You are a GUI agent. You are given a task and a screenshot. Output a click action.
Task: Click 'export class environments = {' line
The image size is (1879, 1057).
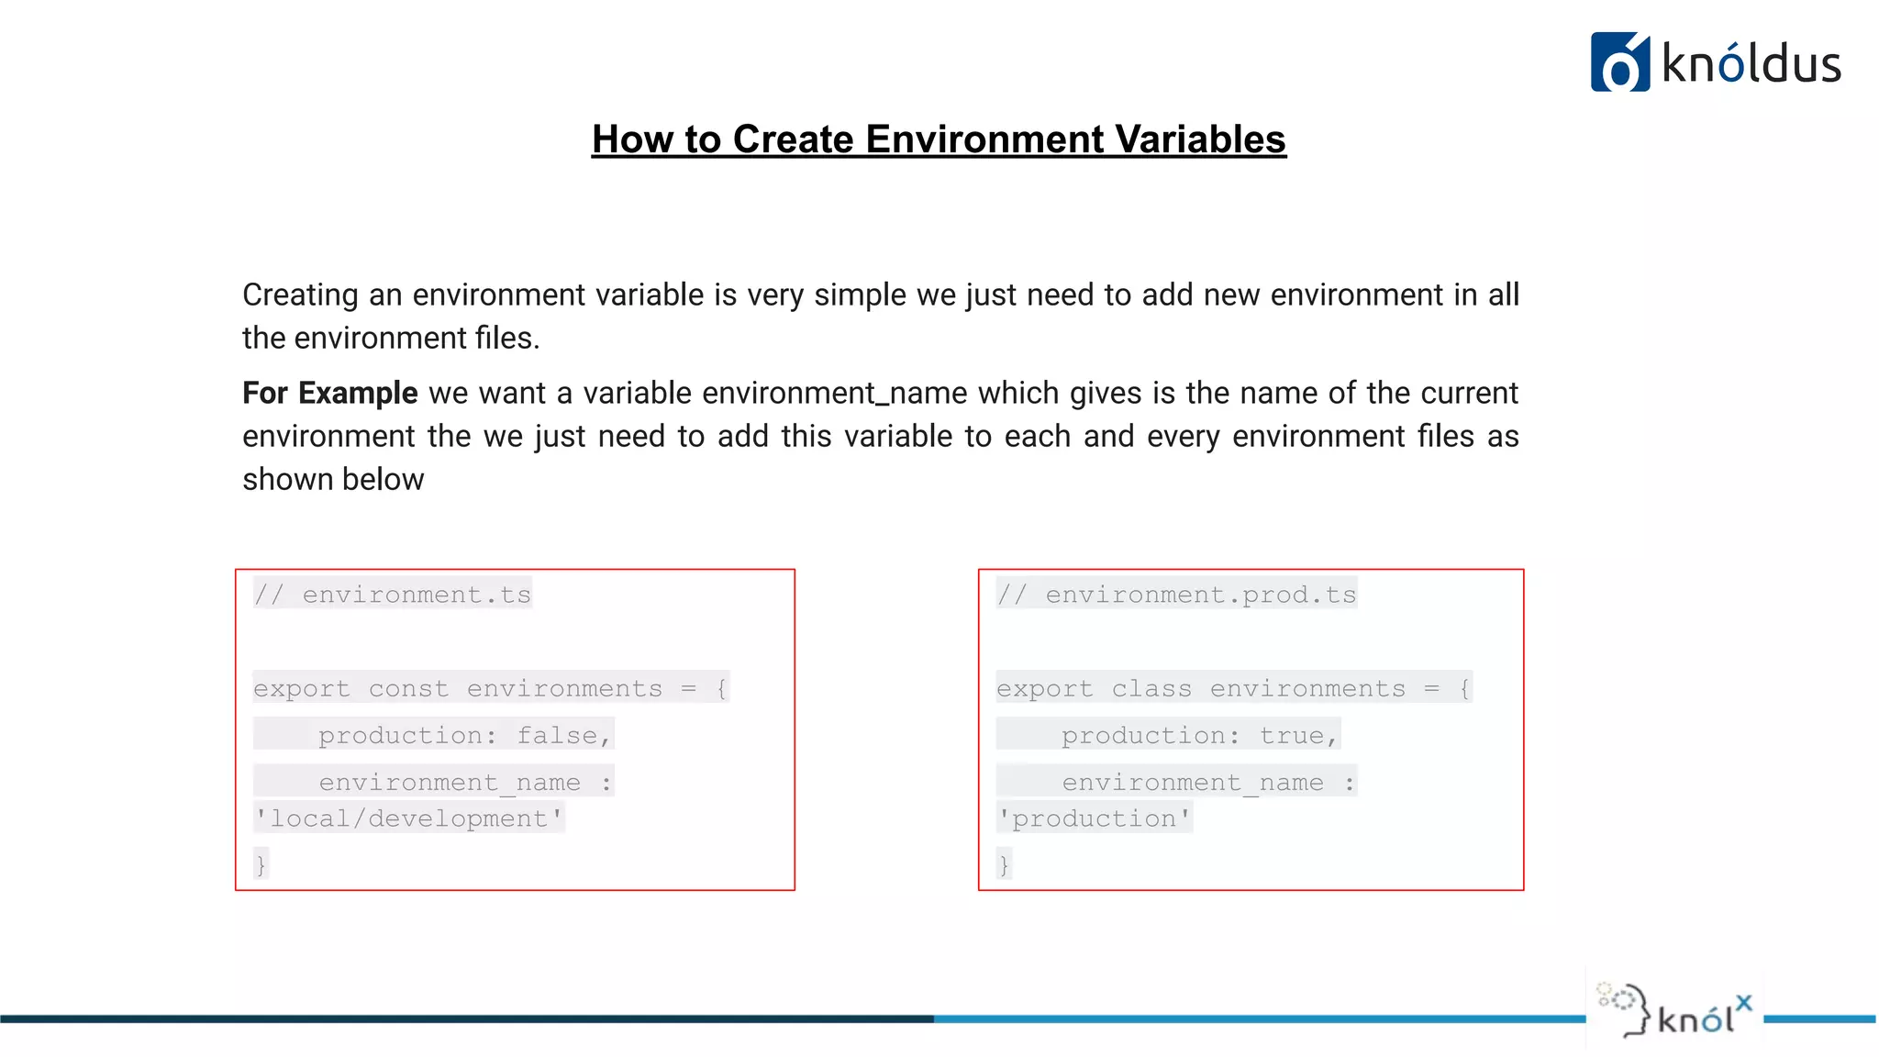pos(1234,688)
